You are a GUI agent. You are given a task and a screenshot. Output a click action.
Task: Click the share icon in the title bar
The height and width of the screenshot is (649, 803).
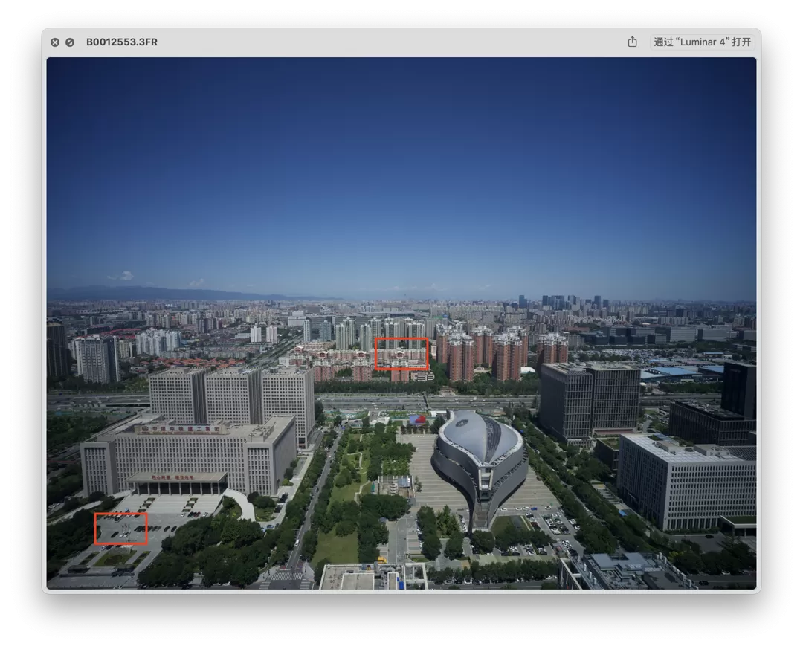632,42
